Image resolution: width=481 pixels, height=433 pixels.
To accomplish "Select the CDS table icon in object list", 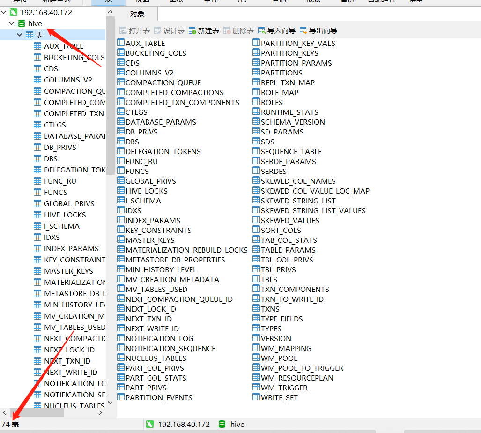I will [x=121, y=62].
